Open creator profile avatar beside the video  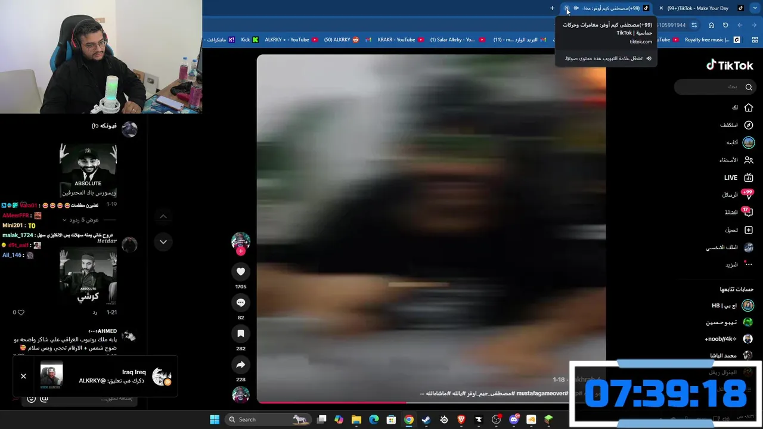(x=241, y=241)
